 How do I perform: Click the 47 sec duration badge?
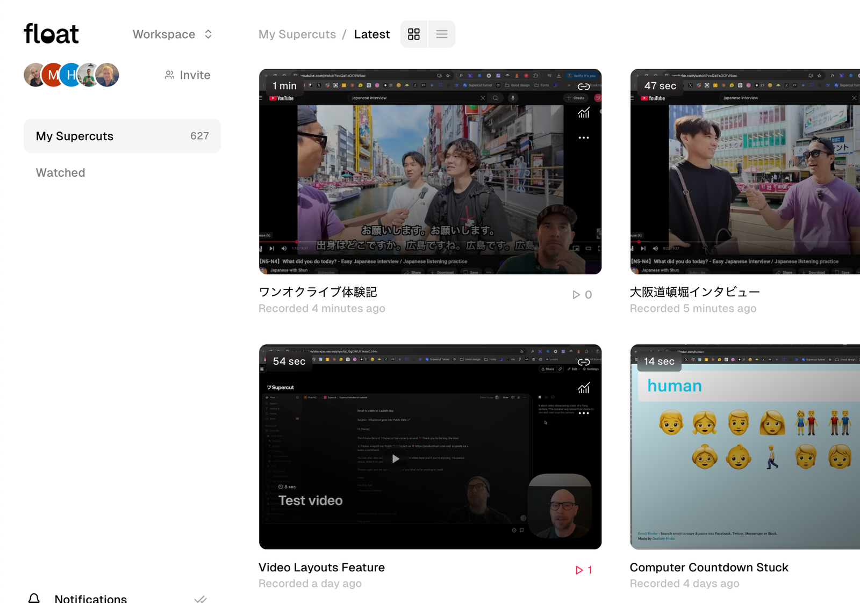coord(661,86)
